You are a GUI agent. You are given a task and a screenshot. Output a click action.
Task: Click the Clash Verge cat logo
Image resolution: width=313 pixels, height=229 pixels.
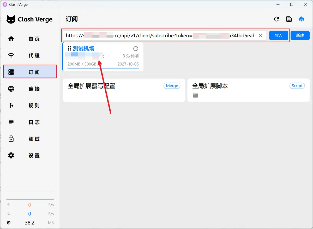tap(11, 19)
